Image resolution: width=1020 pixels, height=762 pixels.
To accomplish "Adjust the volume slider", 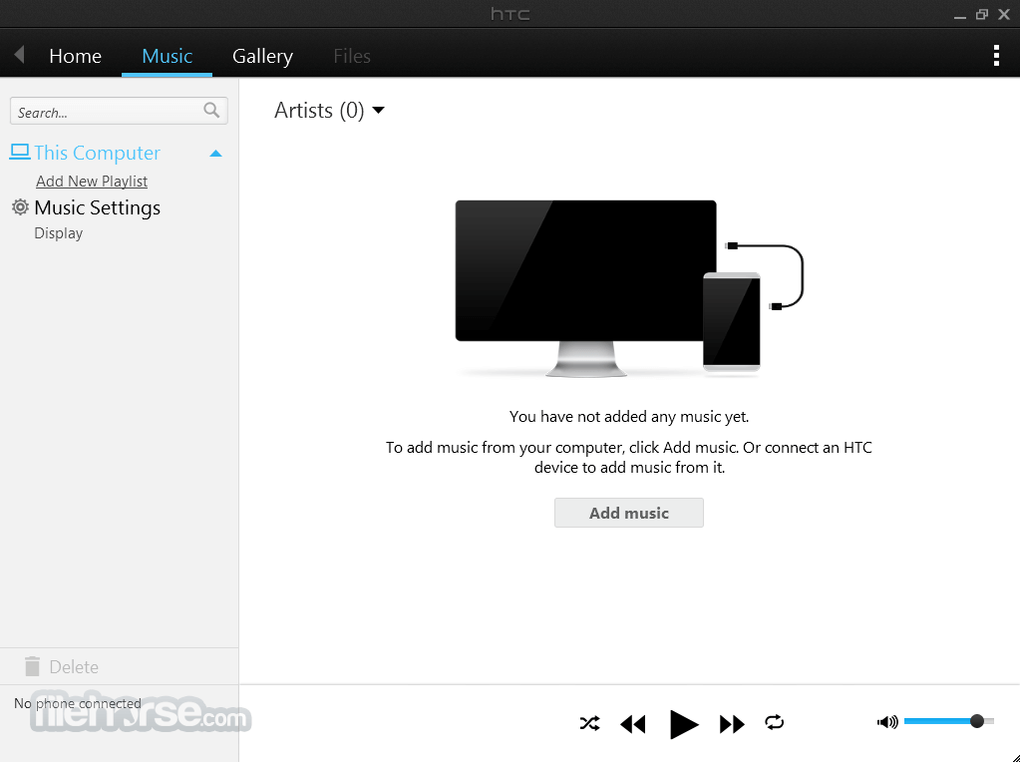I will click(x=948, y=721).
